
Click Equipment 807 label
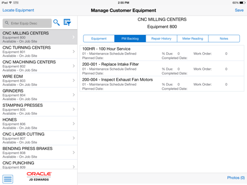[14, 138]
